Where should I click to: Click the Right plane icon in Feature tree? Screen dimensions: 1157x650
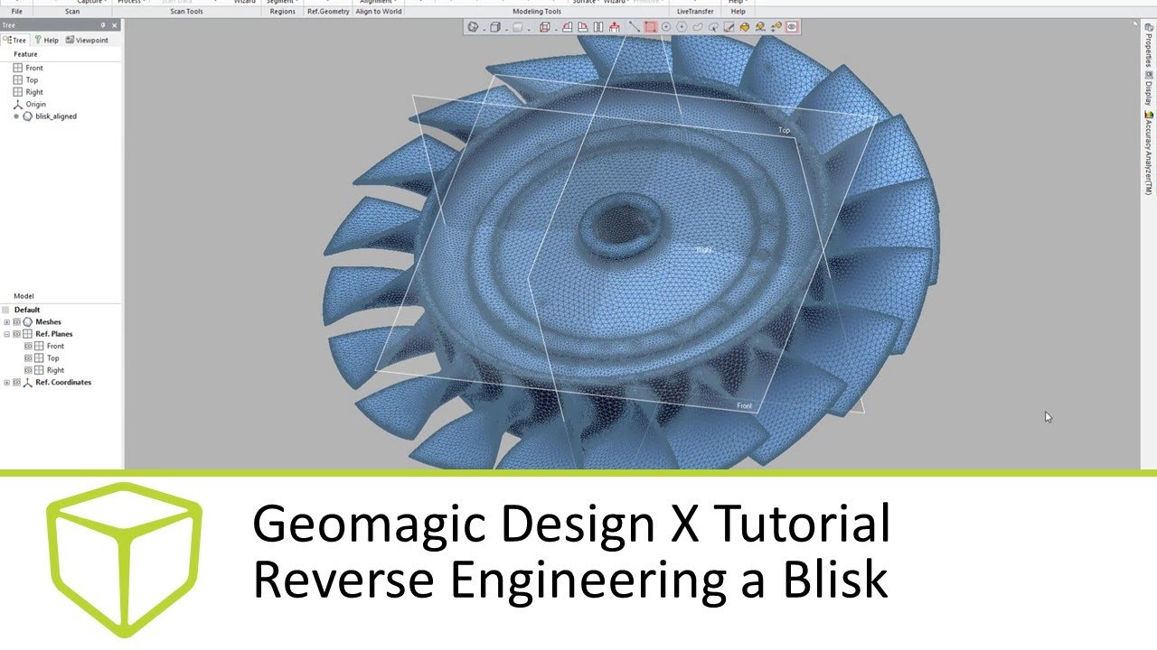18,92
